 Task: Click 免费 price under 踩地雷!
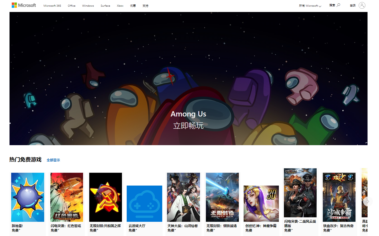coord(16,230)
